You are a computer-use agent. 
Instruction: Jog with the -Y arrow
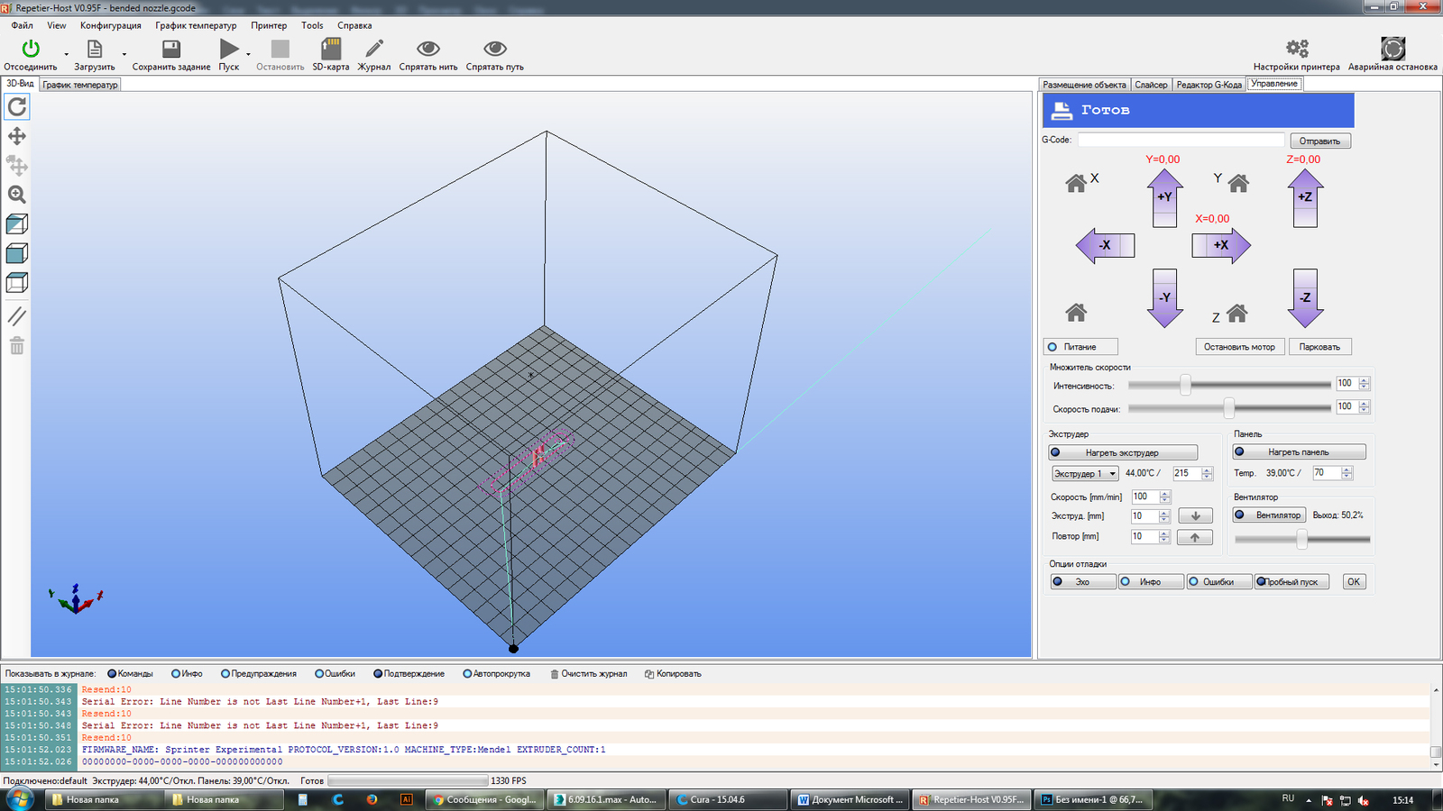coord(1164,298)
